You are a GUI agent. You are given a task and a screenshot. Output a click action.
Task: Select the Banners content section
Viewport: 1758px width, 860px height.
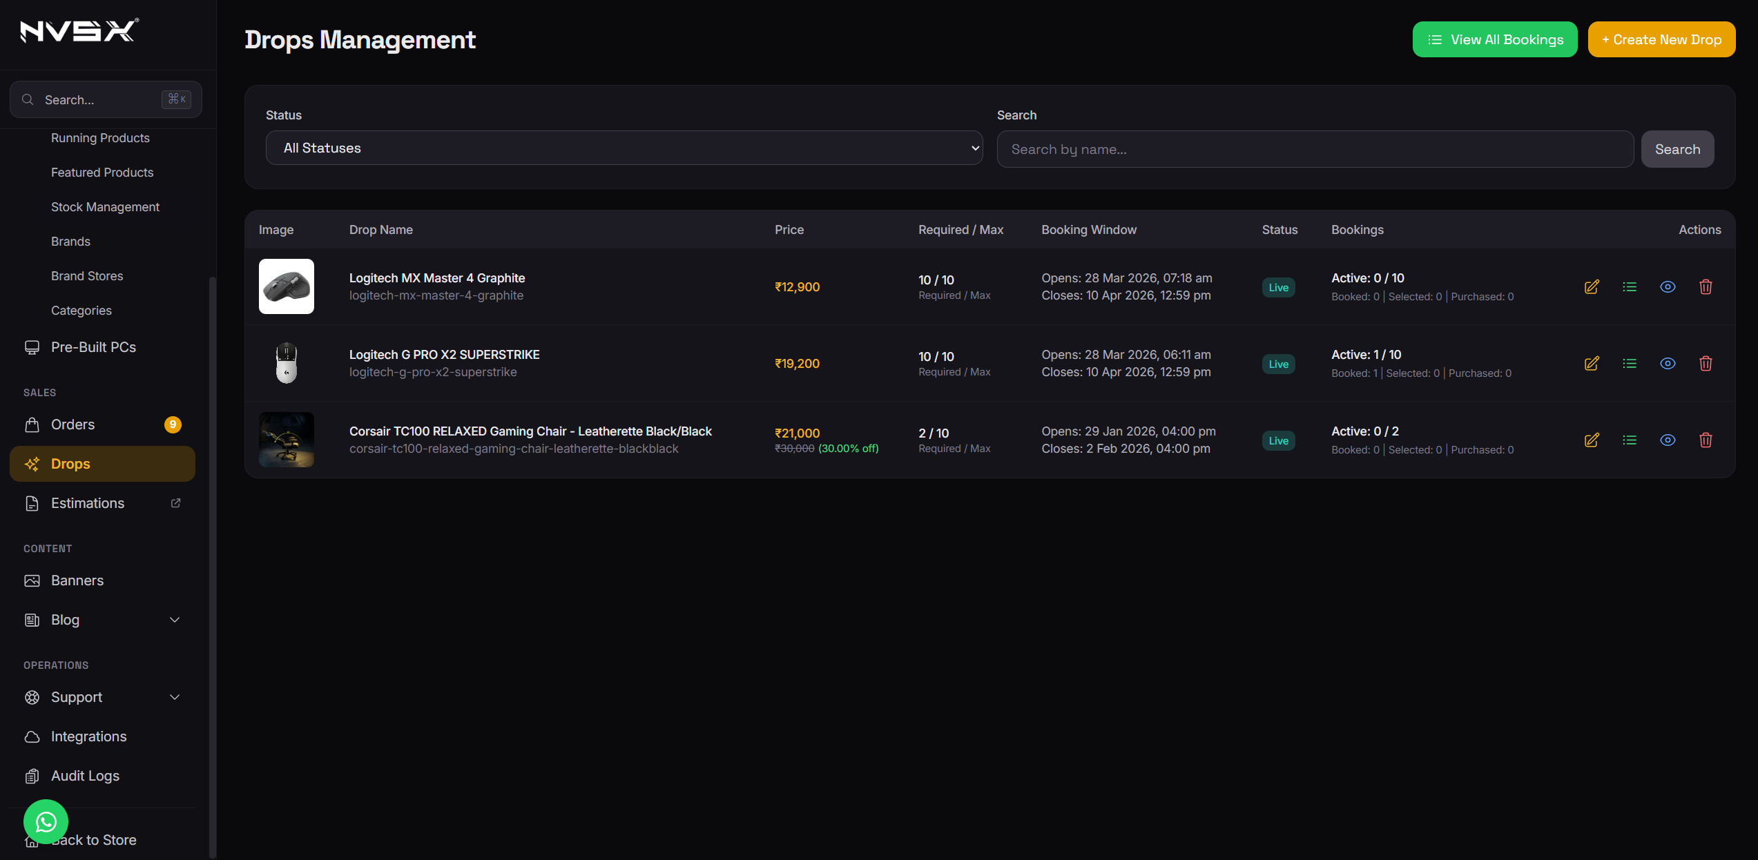click(77, 580)
